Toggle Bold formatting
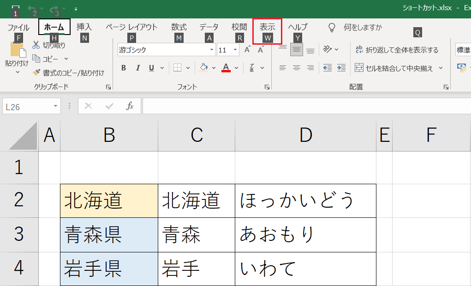The image size is (471, 286). pyautogui.click(x=124, y=68)
